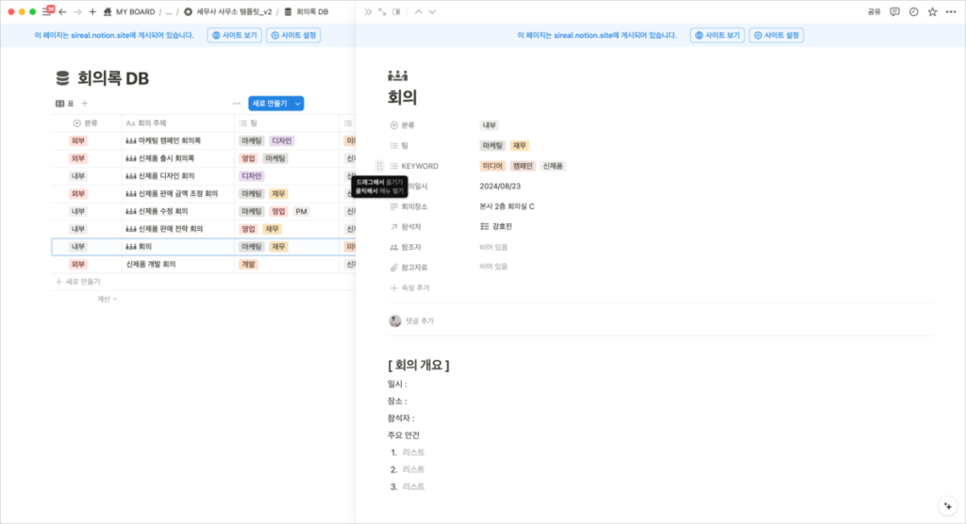This screenshot has width=966, height=524.
Task: Click 사이트 설정 in the right peek banner
Action: (x=777, y=35)
